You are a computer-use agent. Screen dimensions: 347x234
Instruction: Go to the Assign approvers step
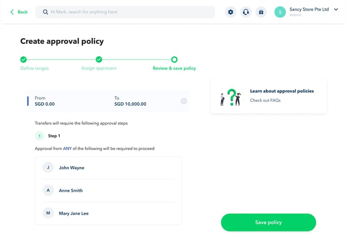pyautogui.click(x=99, y=60)
